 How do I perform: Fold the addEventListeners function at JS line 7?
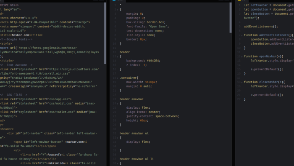pos(242,35)
